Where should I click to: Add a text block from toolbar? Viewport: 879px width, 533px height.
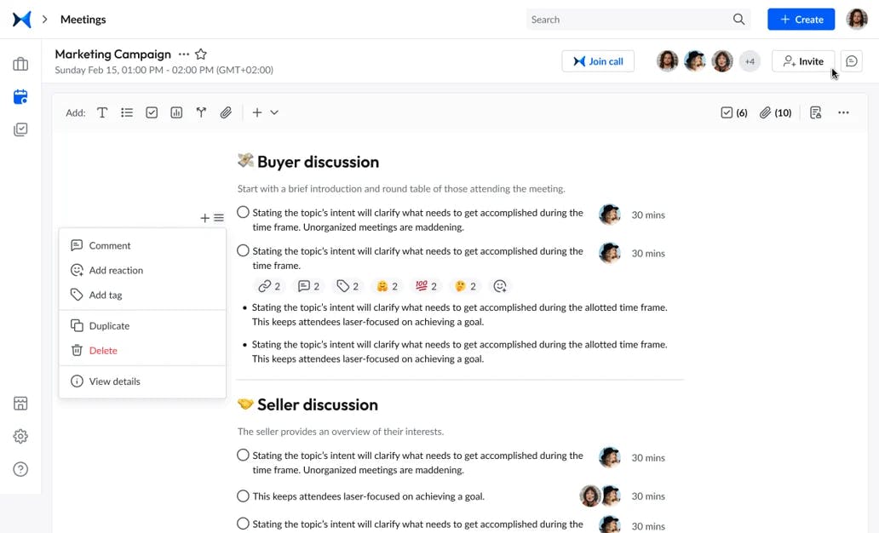[x=102, y=112]
